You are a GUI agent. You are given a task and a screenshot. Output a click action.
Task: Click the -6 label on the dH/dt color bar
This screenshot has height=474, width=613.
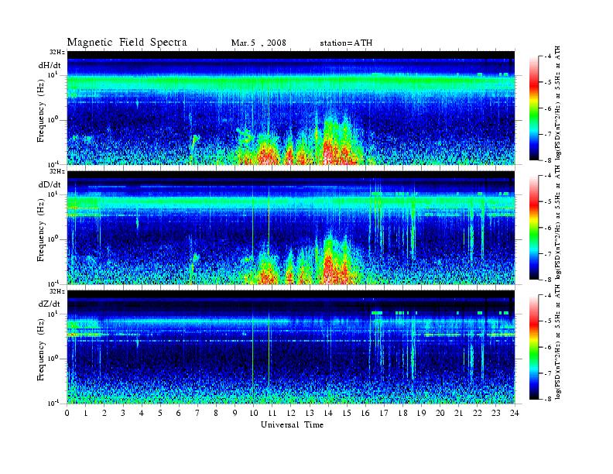548,108
